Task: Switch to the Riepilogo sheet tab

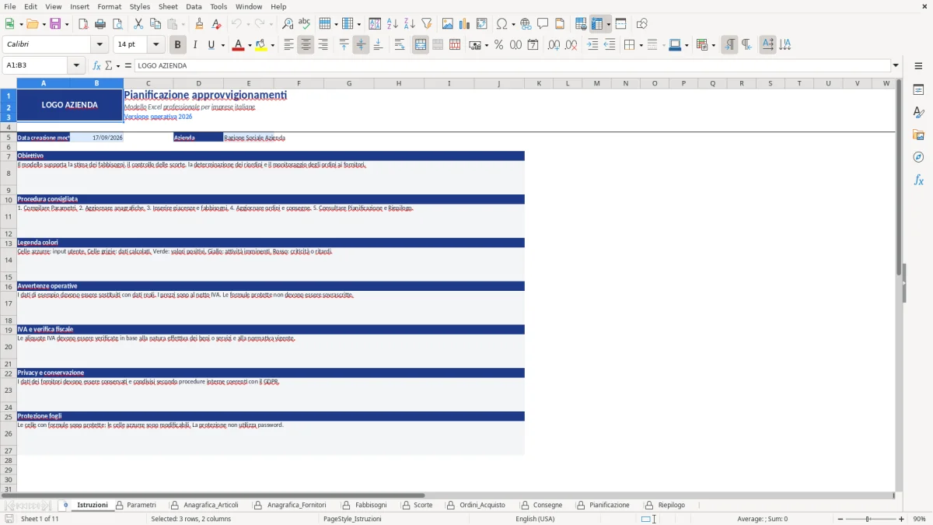Action: click(672, 505)
